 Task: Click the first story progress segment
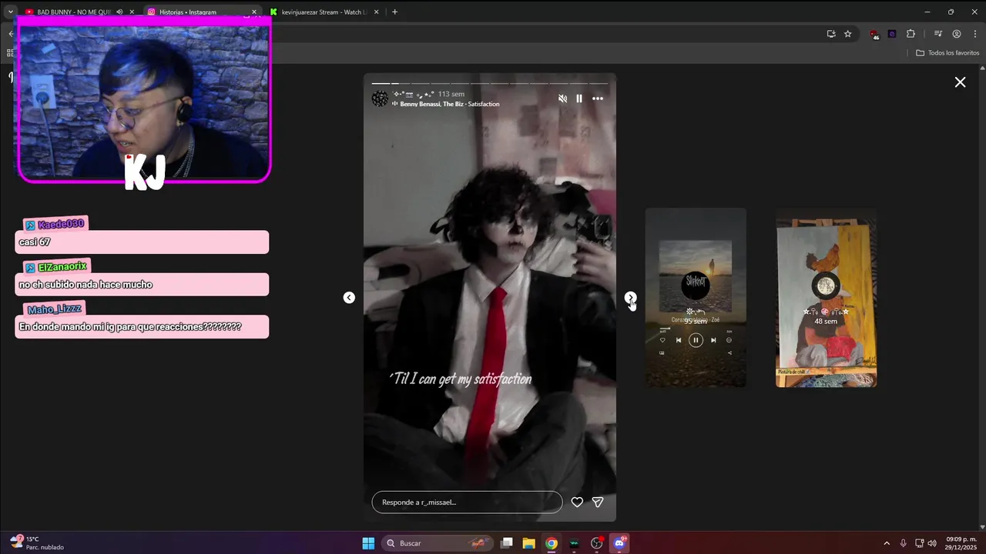pyautogui.click(x=381, y=83)
